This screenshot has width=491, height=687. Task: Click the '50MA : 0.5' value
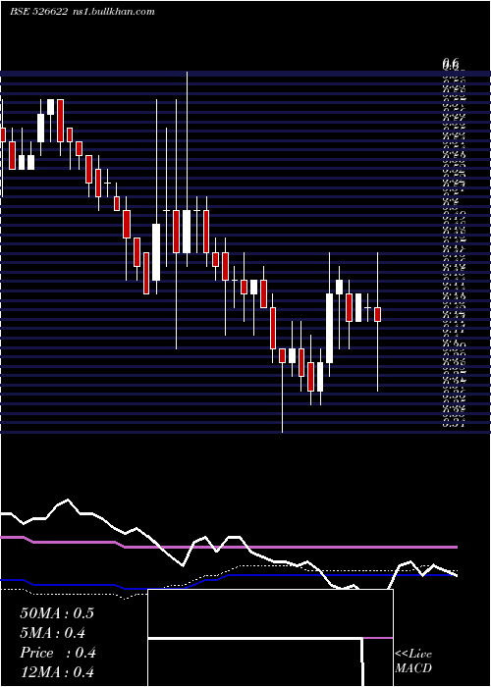click(x=57, y=613)
